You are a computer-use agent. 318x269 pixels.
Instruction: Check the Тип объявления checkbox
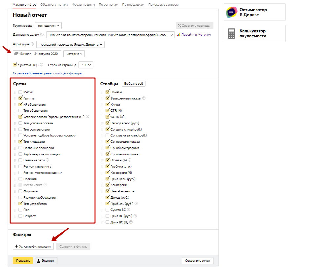pyautogui.click(x=20, y=110)
